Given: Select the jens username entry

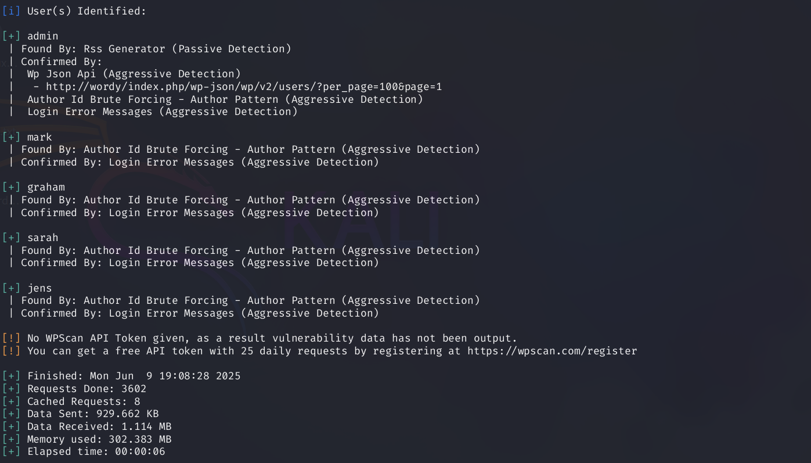Looking at the screenshot, I should [x=39, y=288].
